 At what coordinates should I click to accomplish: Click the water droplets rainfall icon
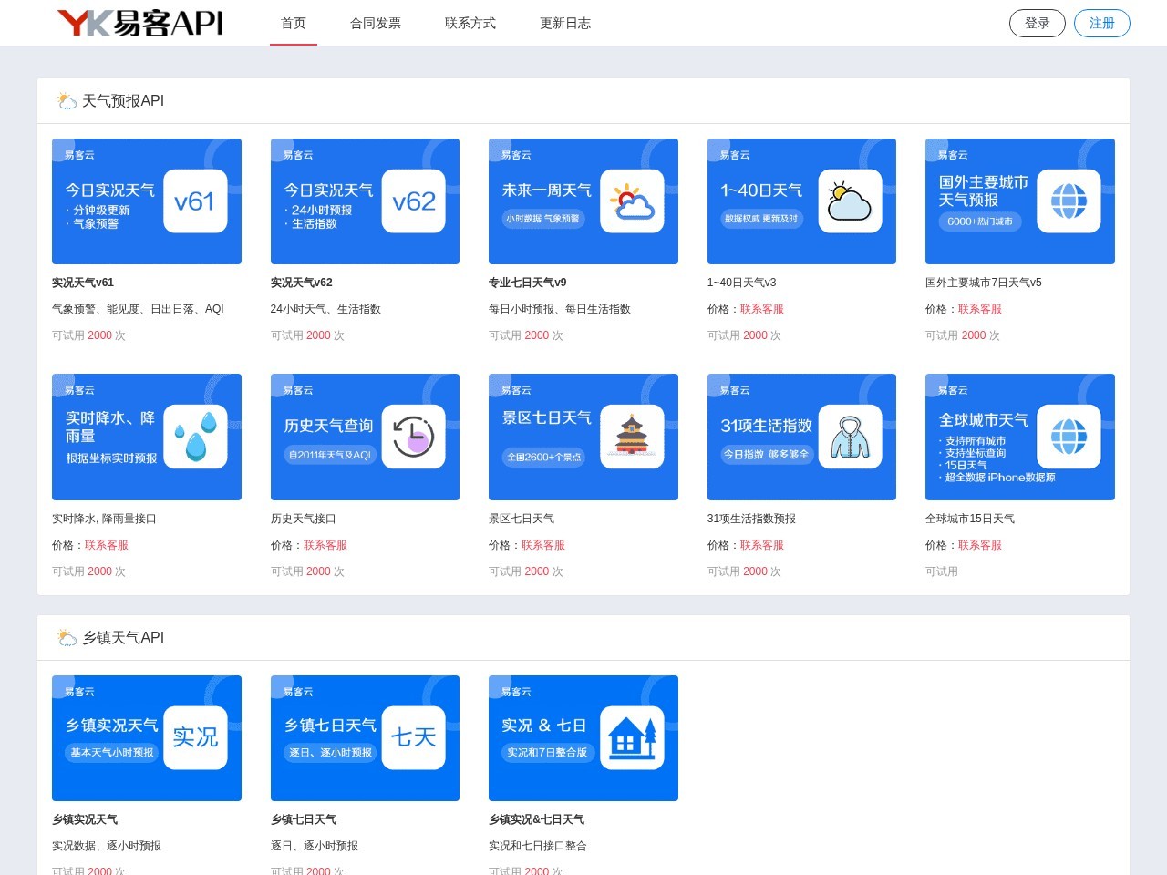click(x=195, y=437)
